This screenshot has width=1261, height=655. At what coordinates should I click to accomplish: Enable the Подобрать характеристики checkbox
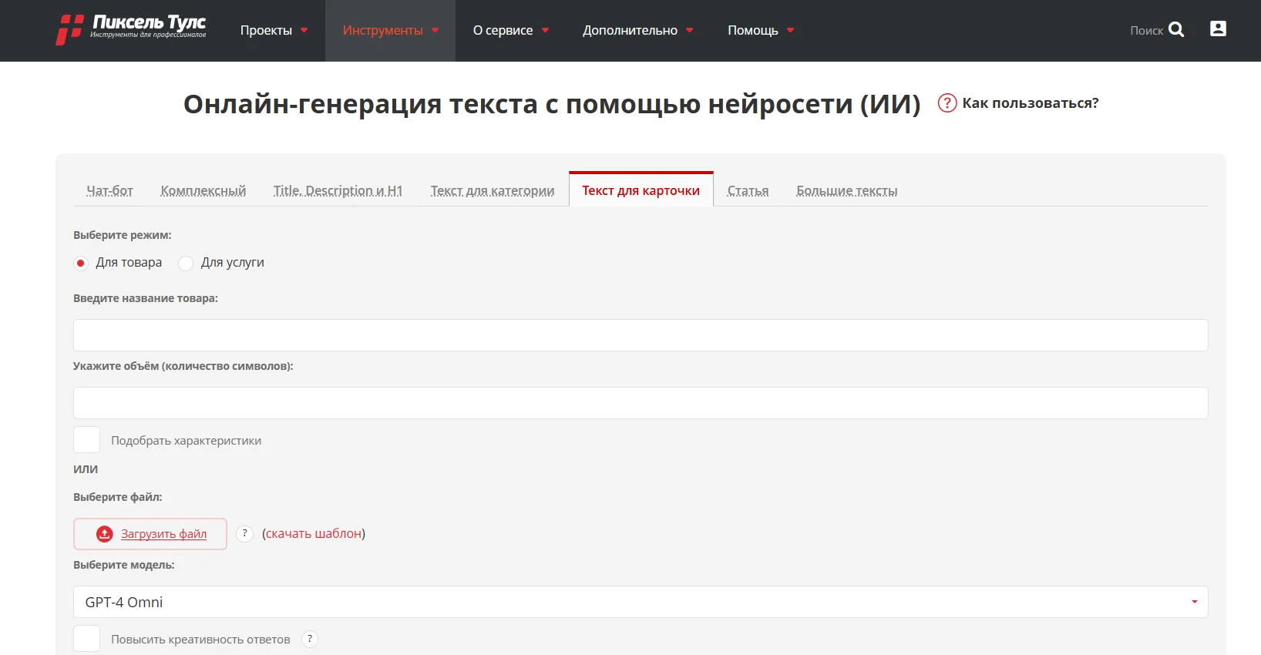[87, 440]
